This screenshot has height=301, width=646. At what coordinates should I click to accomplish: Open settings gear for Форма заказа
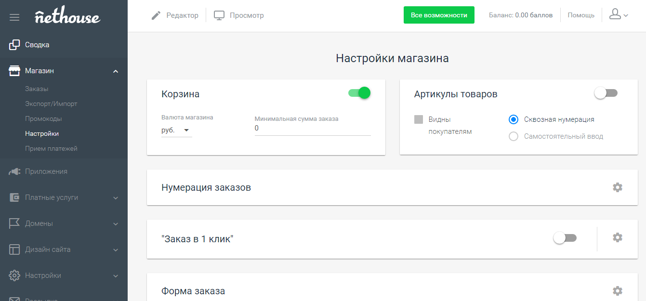[x=618, y=290]
